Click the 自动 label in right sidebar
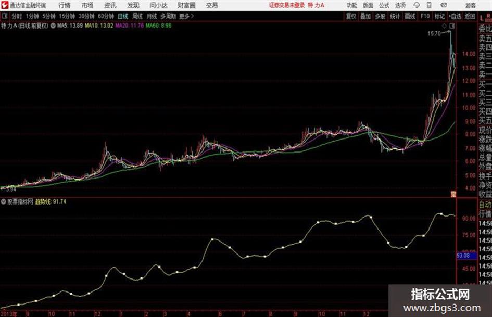This screenshot has width=492, height=317. pyautogui.click(x=485, y=205)
